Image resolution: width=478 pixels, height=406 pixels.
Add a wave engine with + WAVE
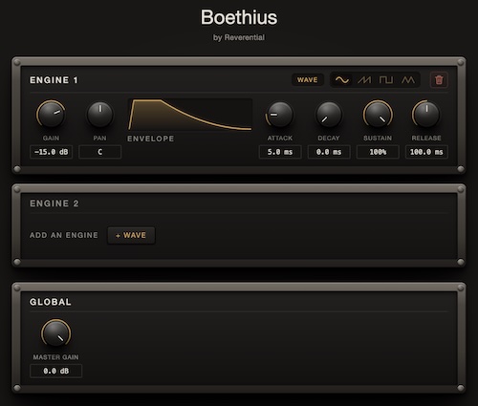(x=131, y=235)
